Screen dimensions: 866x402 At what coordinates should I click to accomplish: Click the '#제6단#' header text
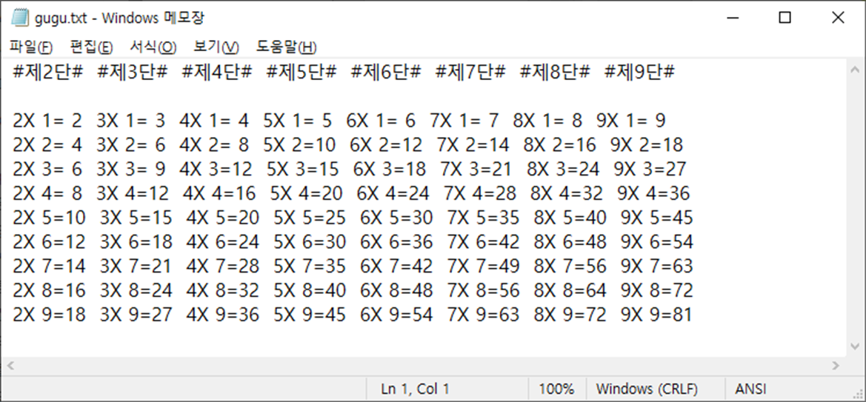386,73
